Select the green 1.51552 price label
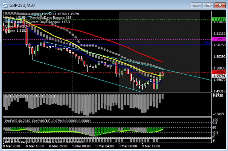 tap(219, 19)
